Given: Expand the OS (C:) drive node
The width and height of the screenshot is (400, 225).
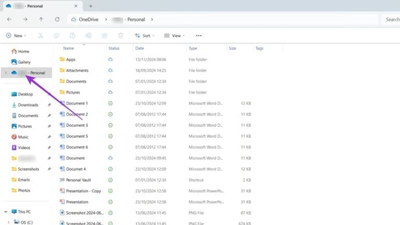Looking at the screenshot, I should point(8,222).
